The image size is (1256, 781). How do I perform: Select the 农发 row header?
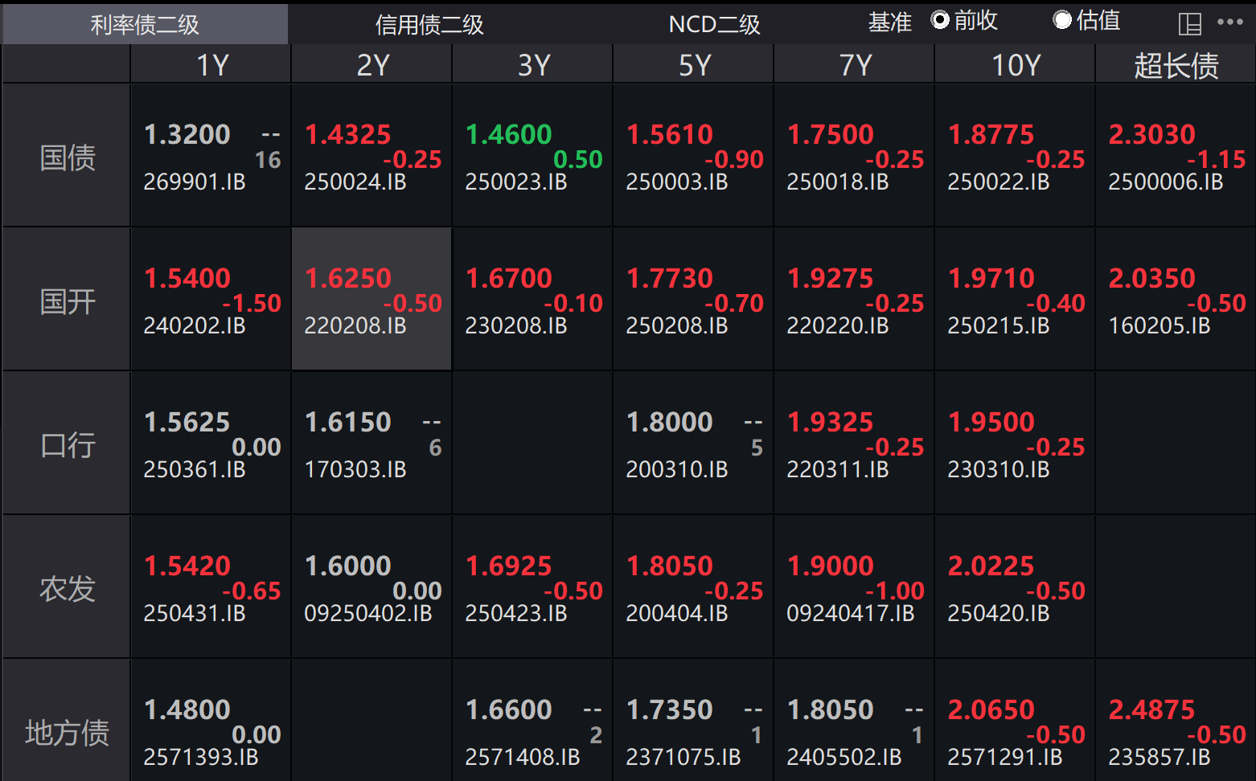pyautogui.click(x=67, y=588)
